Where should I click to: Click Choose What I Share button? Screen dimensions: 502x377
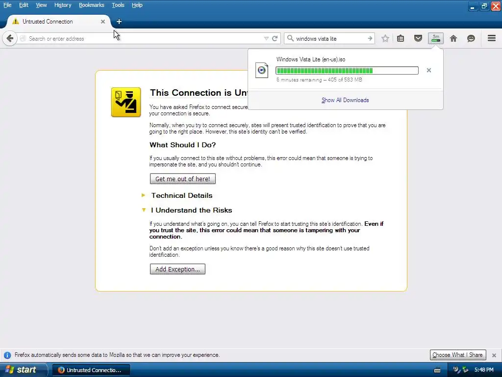(458, 355)
